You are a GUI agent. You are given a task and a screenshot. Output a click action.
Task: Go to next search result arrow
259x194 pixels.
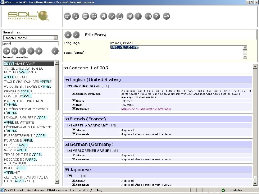tap(31, 51)
